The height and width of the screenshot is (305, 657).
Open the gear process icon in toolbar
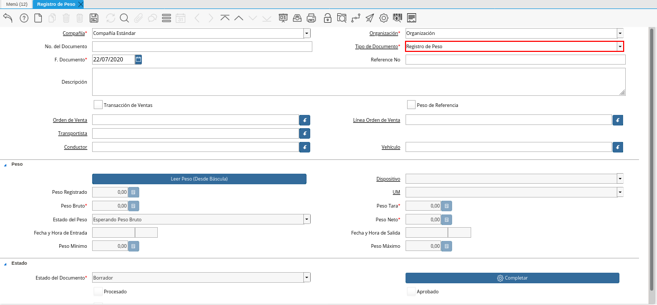click(x=383, y=18)
